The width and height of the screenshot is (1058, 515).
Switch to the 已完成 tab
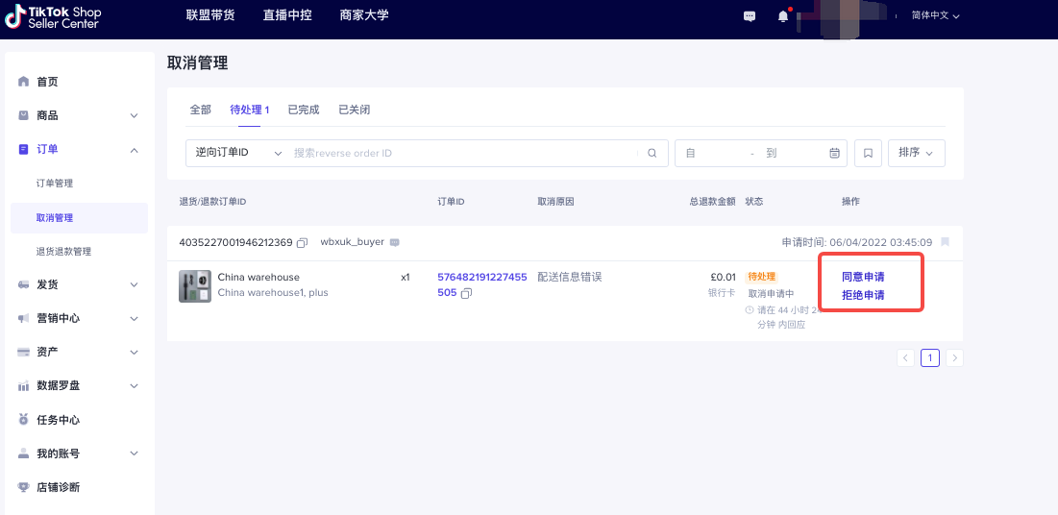304,110
